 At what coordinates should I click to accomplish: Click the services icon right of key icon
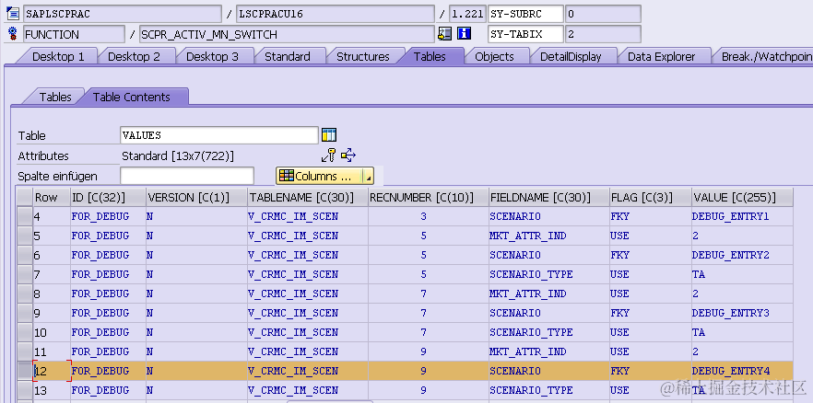348,155
